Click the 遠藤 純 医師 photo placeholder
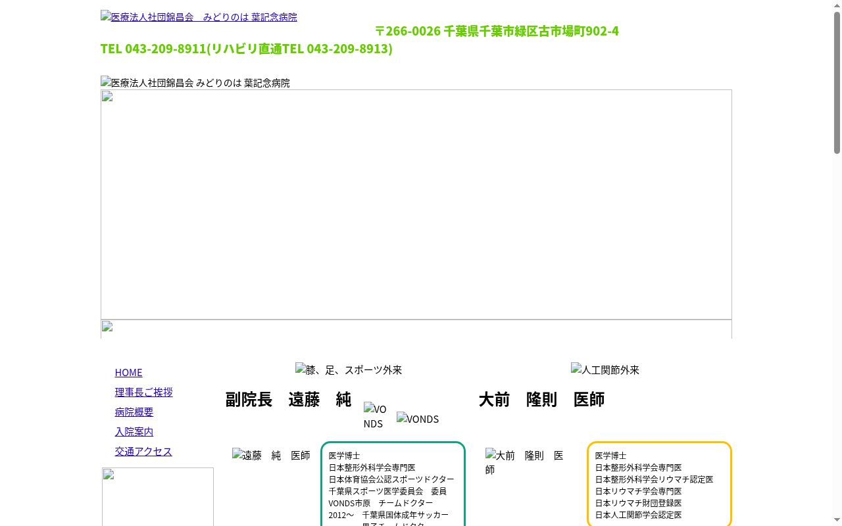 pyautogui.click(x=271, y=455)
